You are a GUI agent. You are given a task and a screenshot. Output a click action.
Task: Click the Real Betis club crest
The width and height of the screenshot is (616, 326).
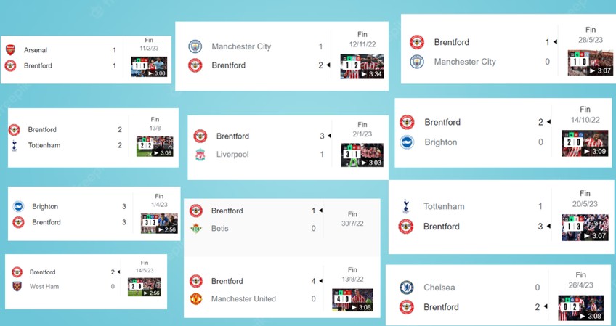click(x=195, y=229)
